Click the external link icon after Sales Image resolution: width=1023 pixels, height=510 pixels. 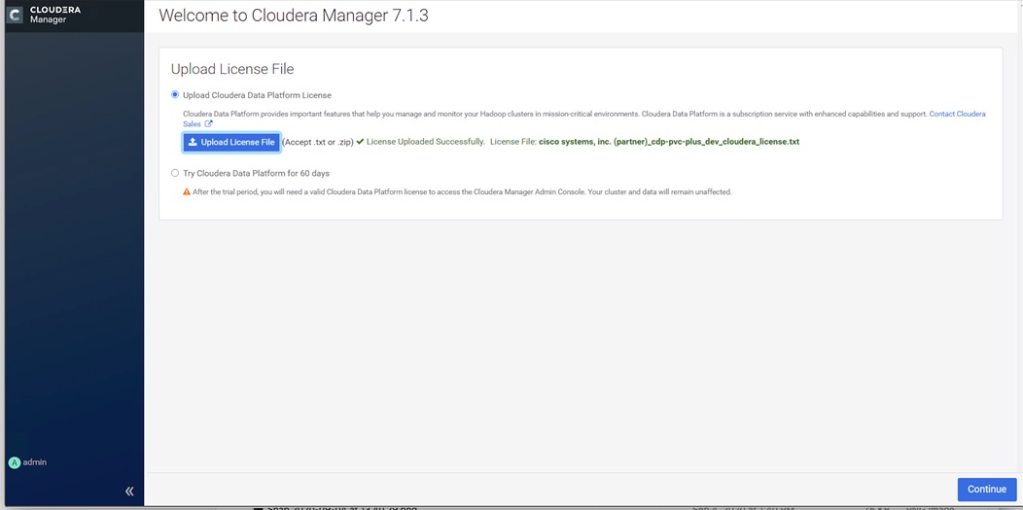tap(209, 123)
